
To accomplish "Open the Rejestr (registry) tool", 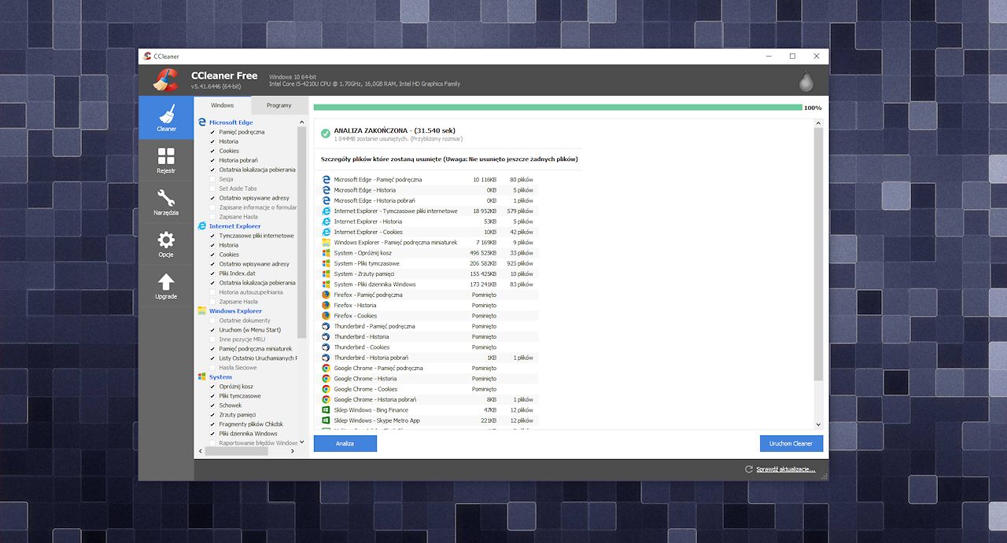I will pos(166,160).
